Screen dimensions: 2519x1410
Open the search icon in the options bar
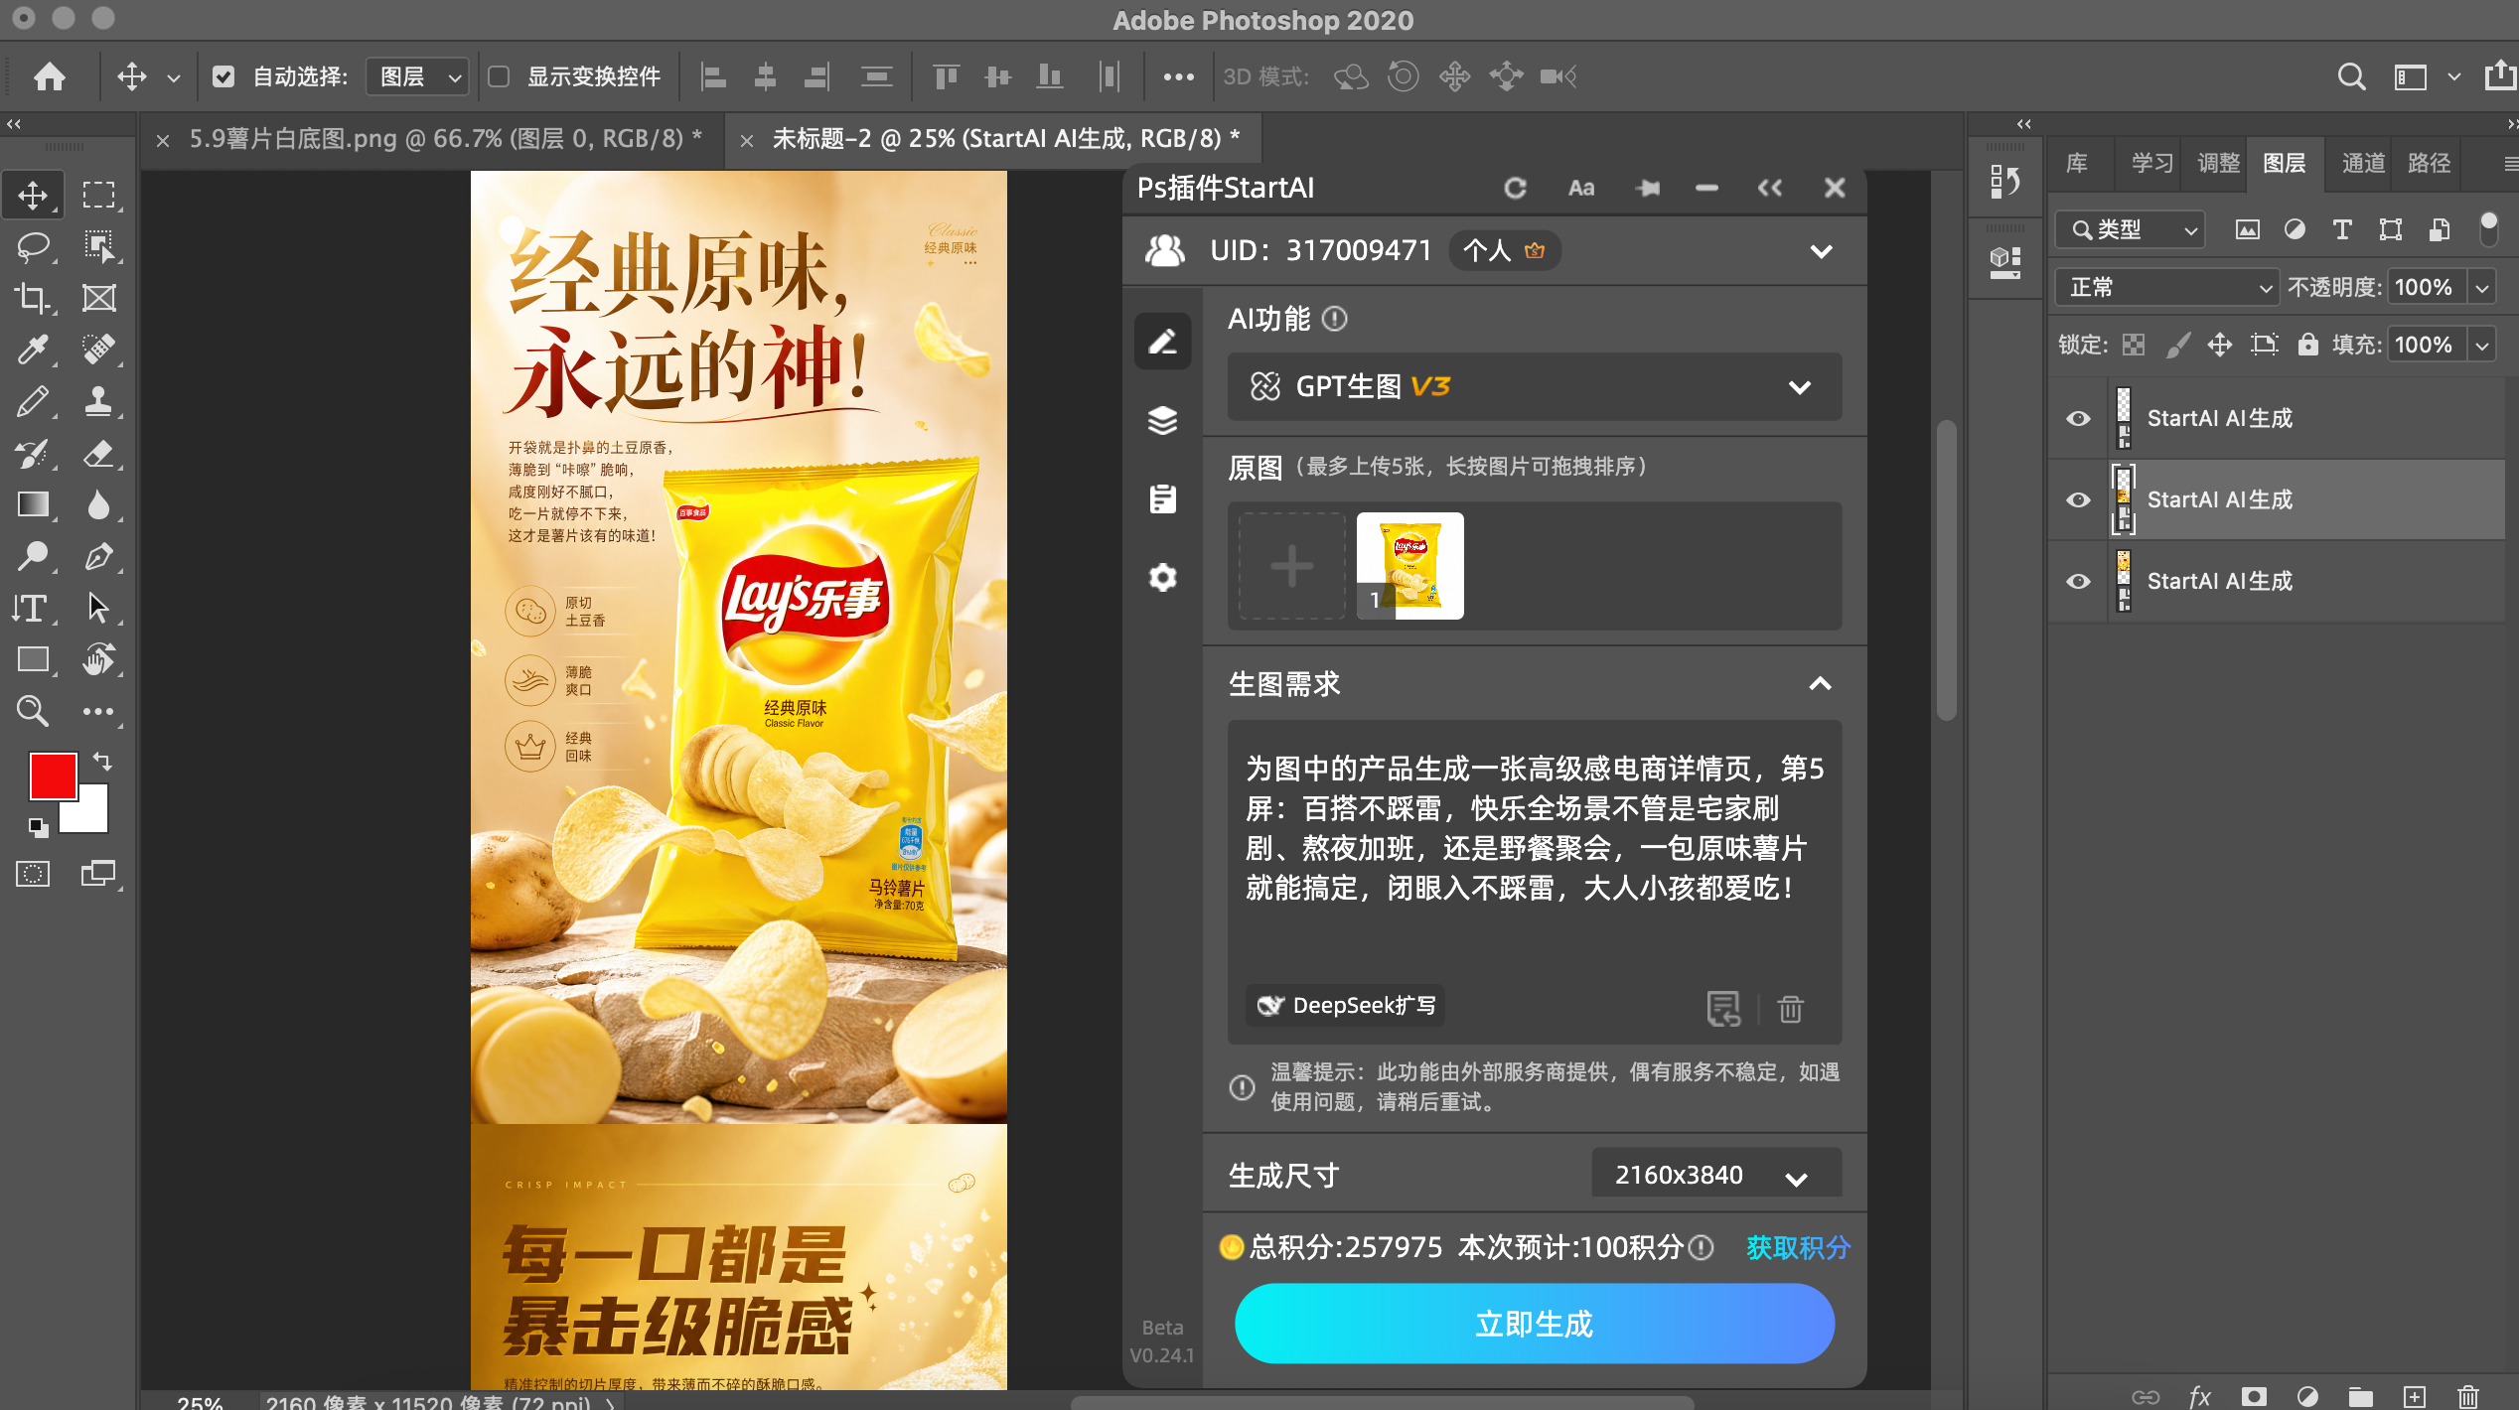(x=2351, y=76)
